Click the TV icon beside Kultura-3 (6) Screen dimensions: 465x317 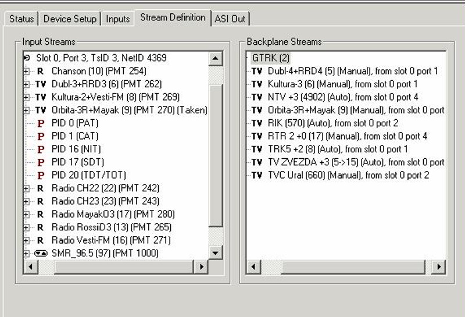tap(257, 84)
